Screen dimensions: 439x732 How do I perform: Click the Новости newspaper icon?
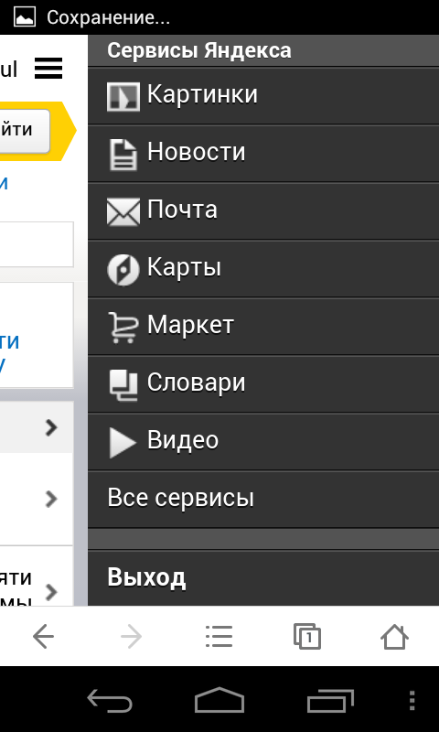coord(123,155)
